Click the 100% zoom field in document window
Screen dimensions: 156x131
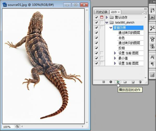[8, 127]
